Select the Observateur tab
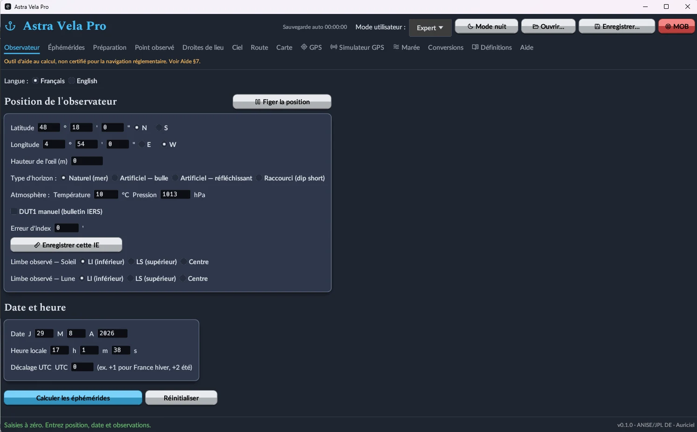The width and height of the screenshot is (697, 432). tap(22, 47)
